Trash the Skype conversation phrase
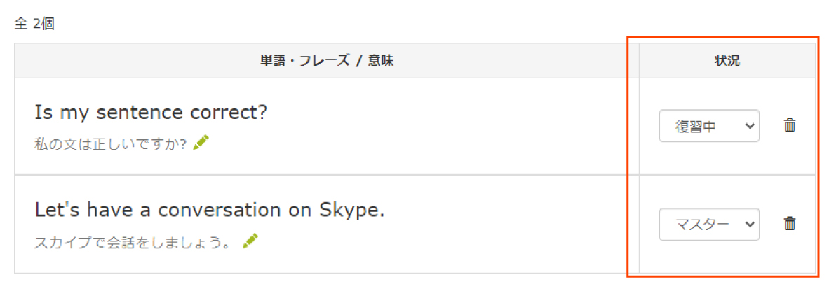829x305 pixels. tap(789, 224)
